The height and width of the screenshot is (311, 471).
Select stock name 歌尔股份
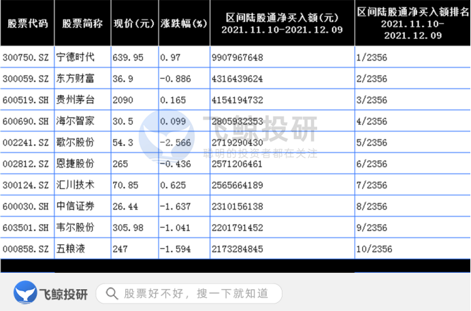pos(75,142)
